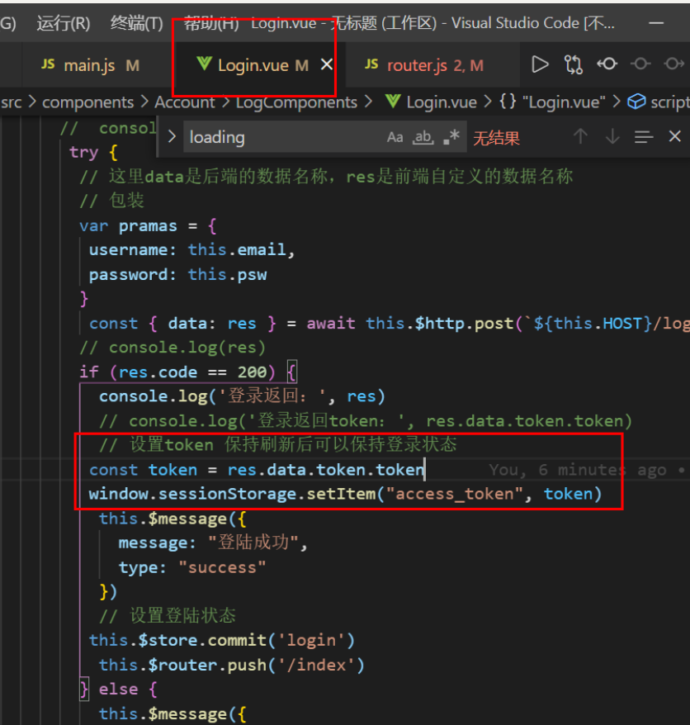Click the Vue icon on Login.vue tab
Viewport: 690px width, 725px height.
204,64
